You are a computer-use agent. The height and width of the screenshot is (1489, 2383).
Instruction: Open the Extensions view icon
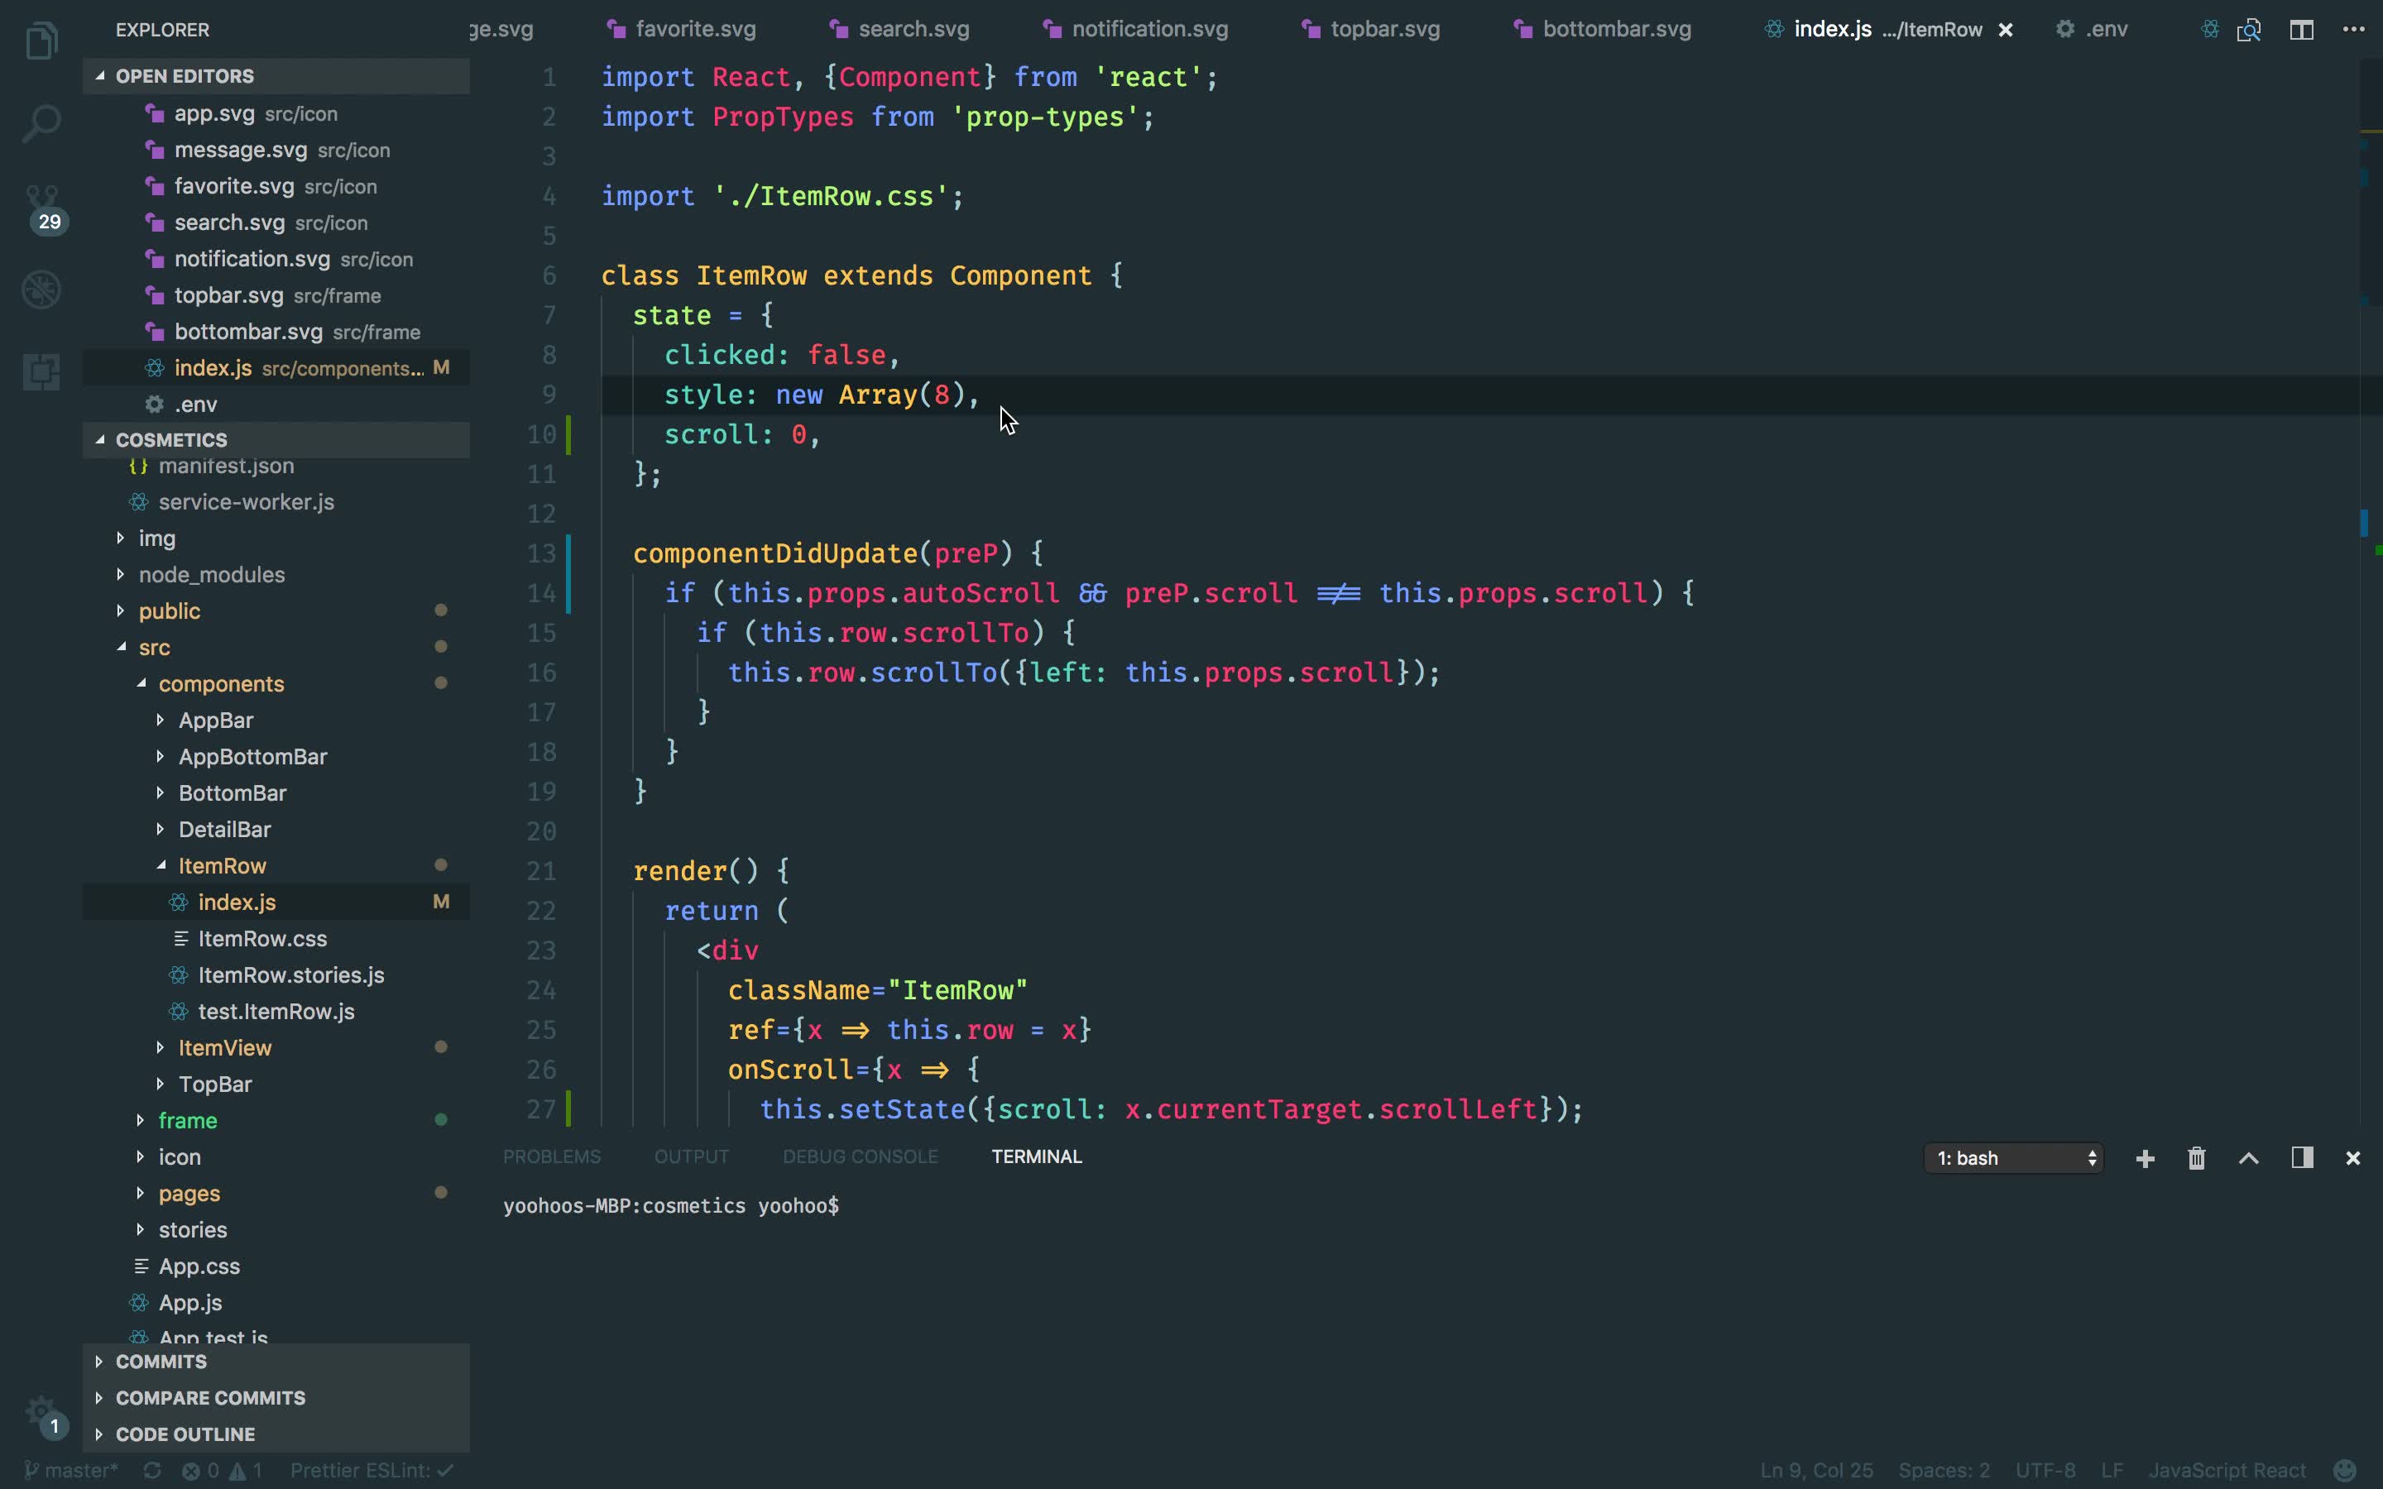point(41,372)
